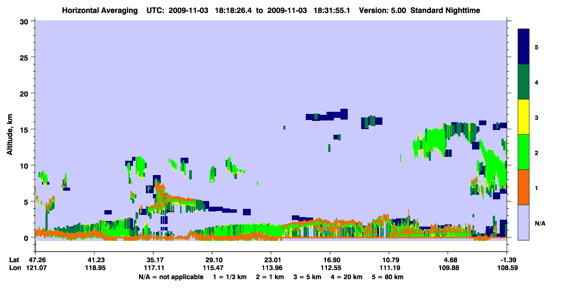Click the longitude value 113.96
Screen dimensions: 563x289
(271, 268)
